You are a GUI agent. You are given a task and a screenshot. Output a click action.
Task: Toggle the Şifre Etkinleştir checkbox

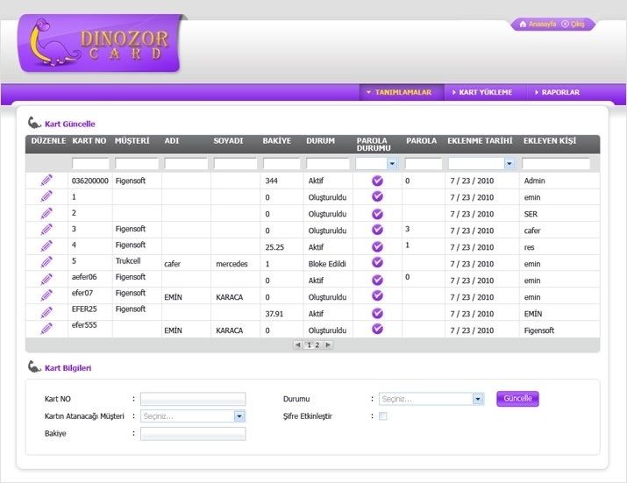(x=382, y=416)
